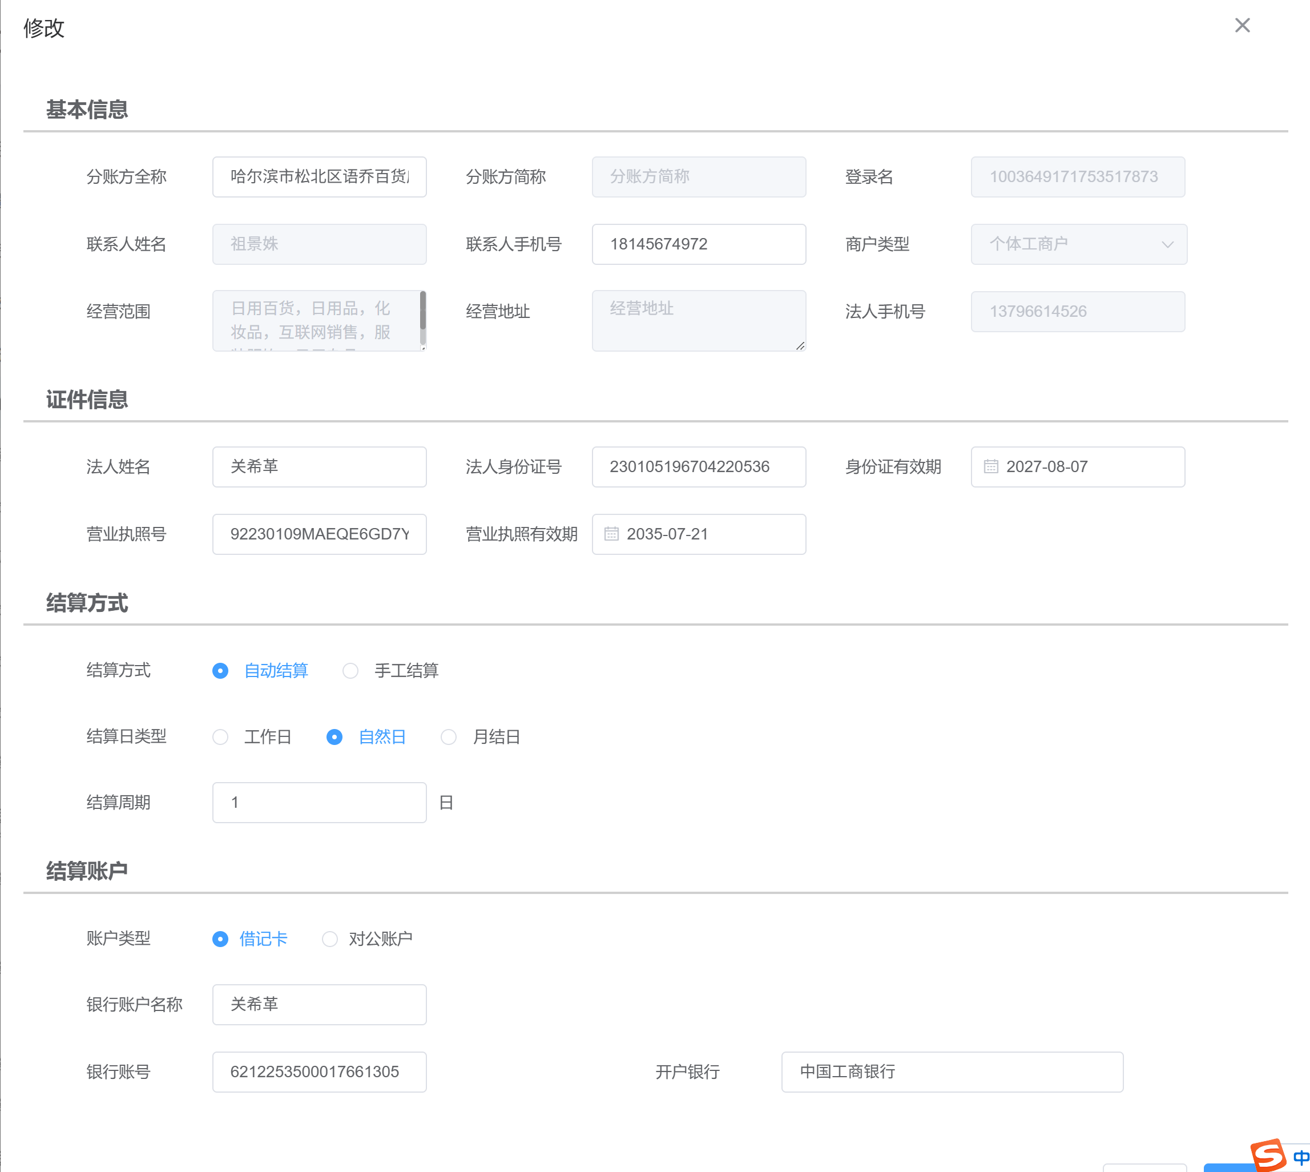This screenshot has height=1172, width=1310.
Task: Click the 联系人手机号 input field
Action: [x=699, y=244]
